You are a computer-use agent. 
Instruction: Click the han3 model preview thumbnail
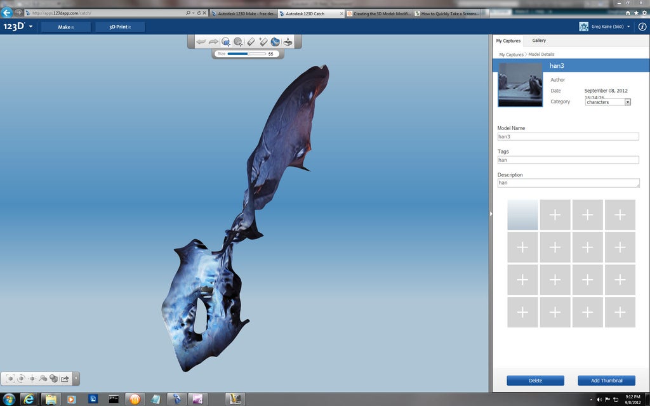(x=521, y=85)
